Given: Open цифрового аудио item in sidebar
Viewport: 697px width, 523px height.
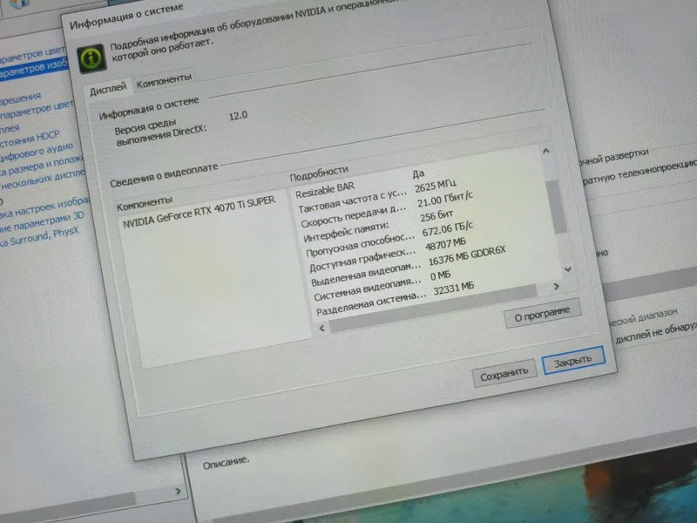Looking at the screenshot, I should click(37, 153).
